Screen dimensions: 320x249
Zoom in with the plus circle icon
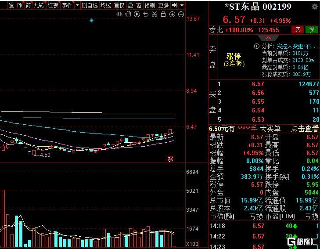pos(172,14)
